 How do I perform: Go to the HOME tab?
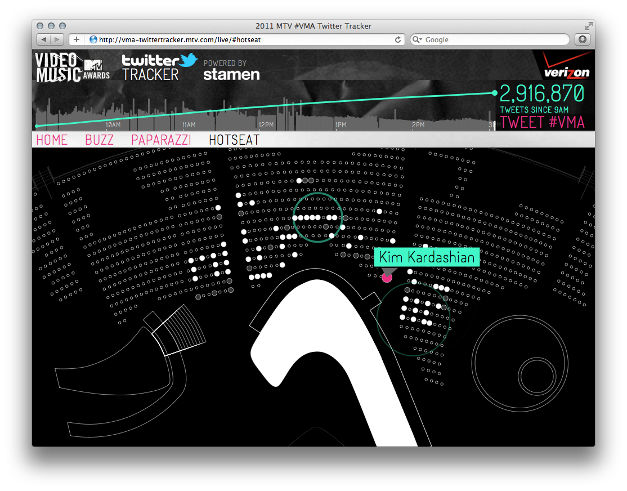52,140
